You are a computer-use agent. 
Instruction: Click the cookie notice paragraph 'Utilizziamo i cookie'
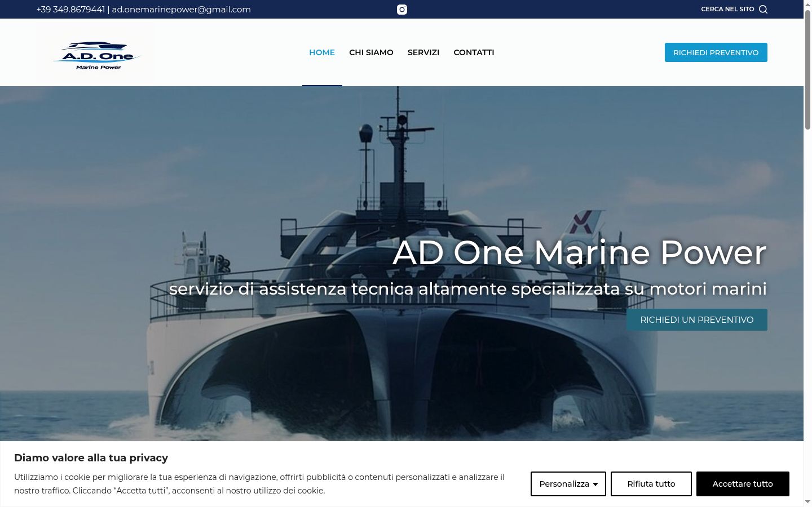click(x=259, y=484)
